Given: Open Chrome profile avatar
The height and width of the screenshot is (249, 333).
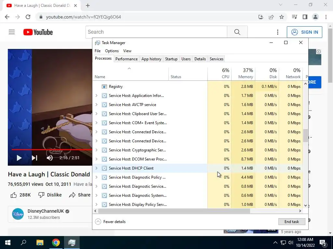Looking at the screenshot, I should pos(315,17).
